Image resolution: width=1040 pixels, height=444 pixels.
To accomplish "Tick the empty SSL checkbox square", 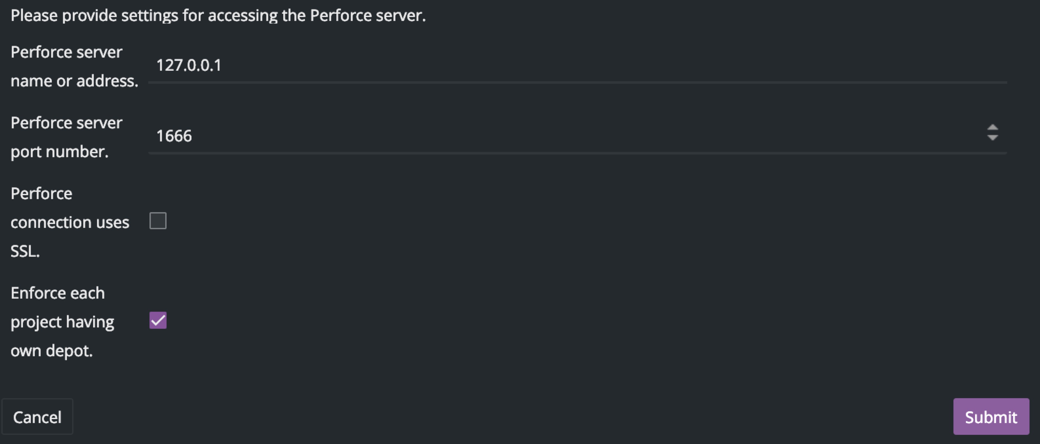I will pyautogui.click(x=158, y=221).
